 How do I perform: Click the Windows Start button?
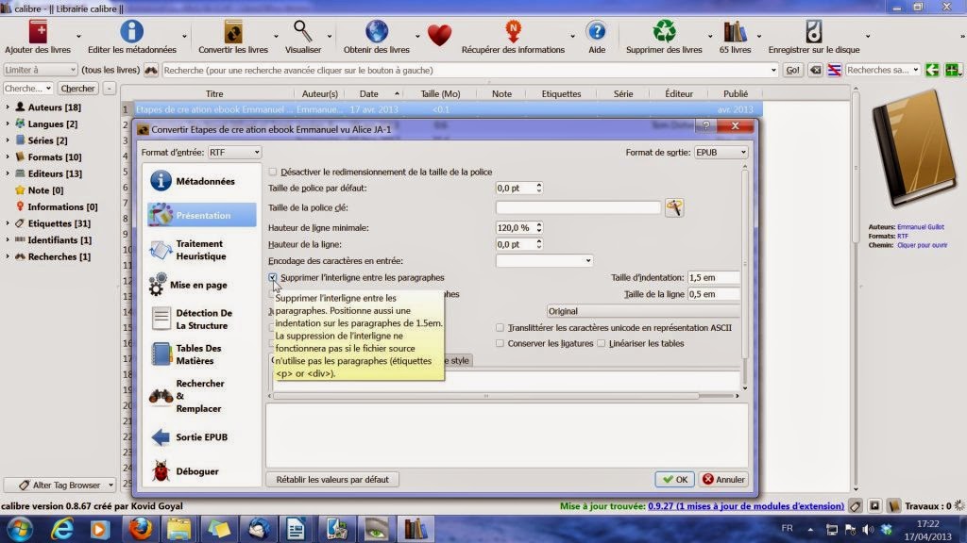pos(21,529)
